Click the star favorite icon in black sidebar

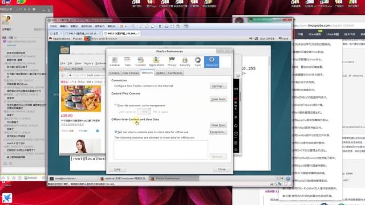[x=236, y=125]
